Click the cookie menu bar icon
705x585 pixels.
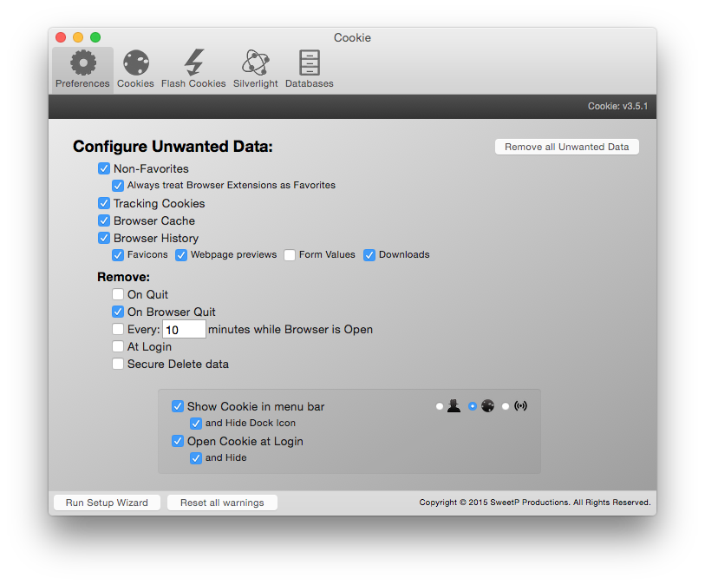[x=487, y=406]
